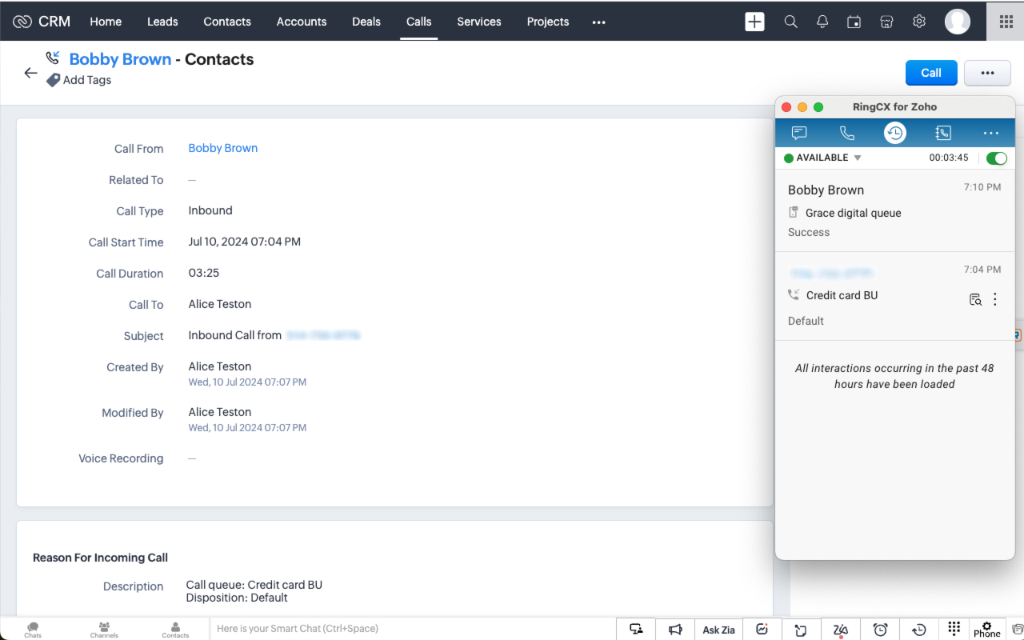Image resolution: width=1024 pixels, height=640 pixels.
Task: Click Add Tags
Action: [79, 80]
